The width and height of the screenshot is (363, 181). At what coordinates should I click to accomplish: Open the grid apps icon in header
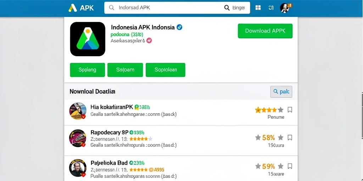click(x=258, y=8)
